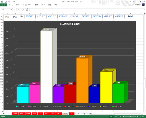Select the Total header cell
Screen dimensions: 146x118
(130, 16)
